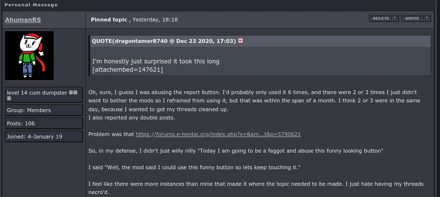Click the DELETE button

click(381, 18)
